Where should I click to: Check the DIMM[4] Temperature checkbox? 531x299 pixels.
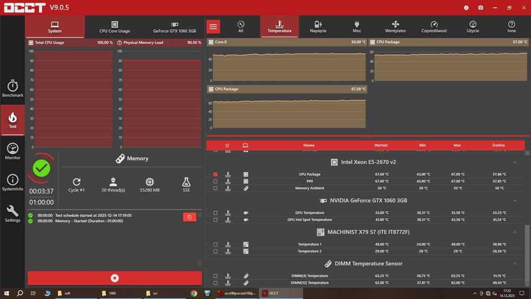click(x=216, y=276)
